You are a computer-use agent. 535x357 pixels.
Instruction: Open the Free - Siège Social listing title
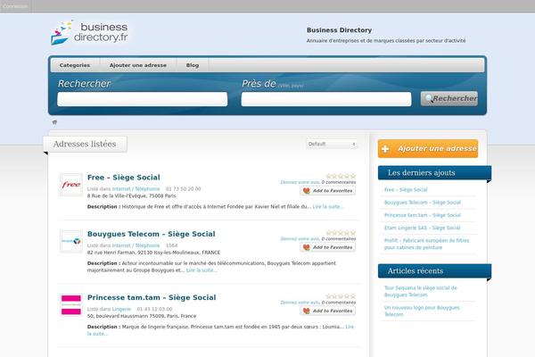click(x=124, y=178)
